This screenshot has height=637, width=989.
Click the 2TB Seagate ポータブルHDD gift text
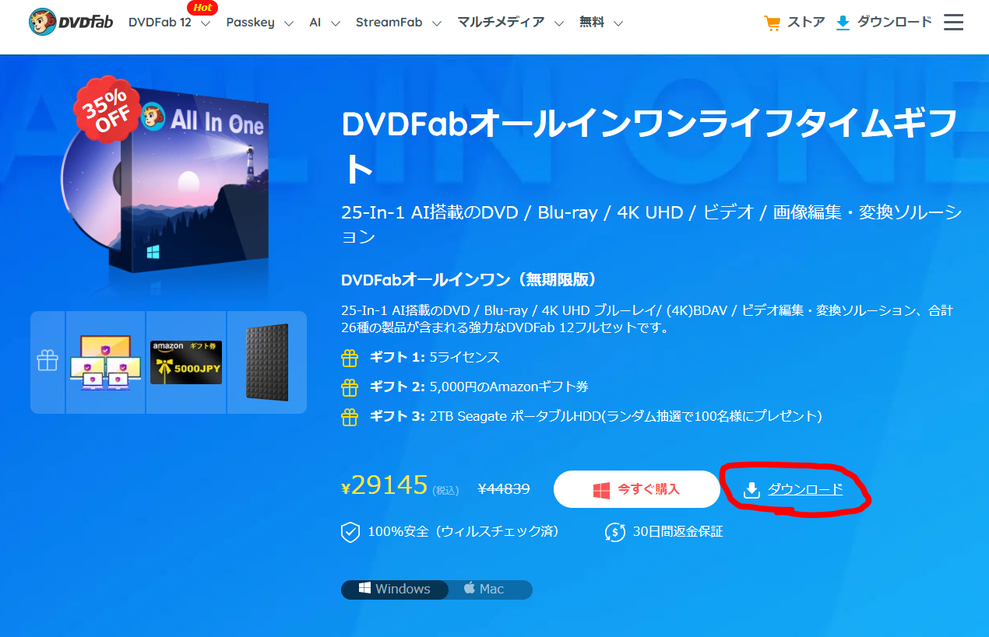tap(625, 416)
